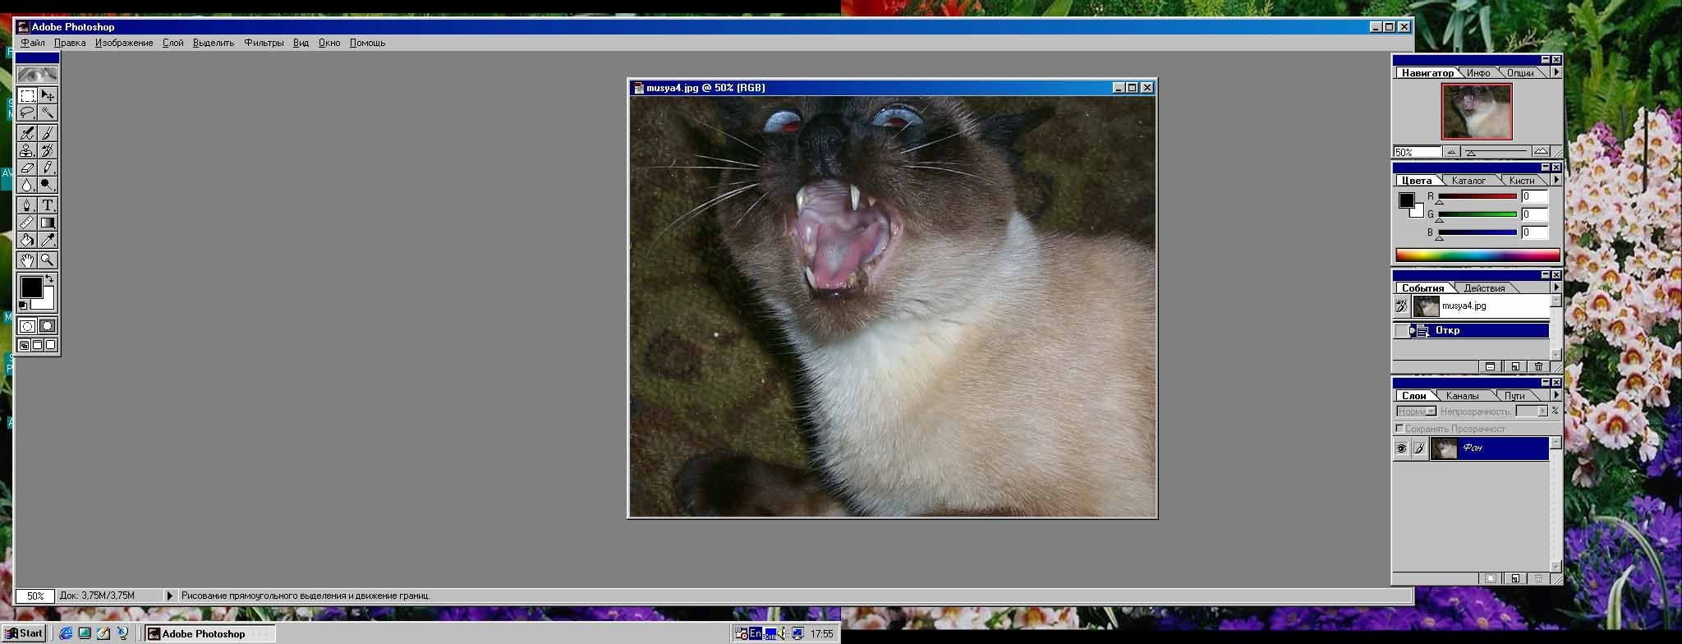Screen dimensions: 1682x644
Task: Open the Фильтры menu
Action: click(x=264, y=43)
